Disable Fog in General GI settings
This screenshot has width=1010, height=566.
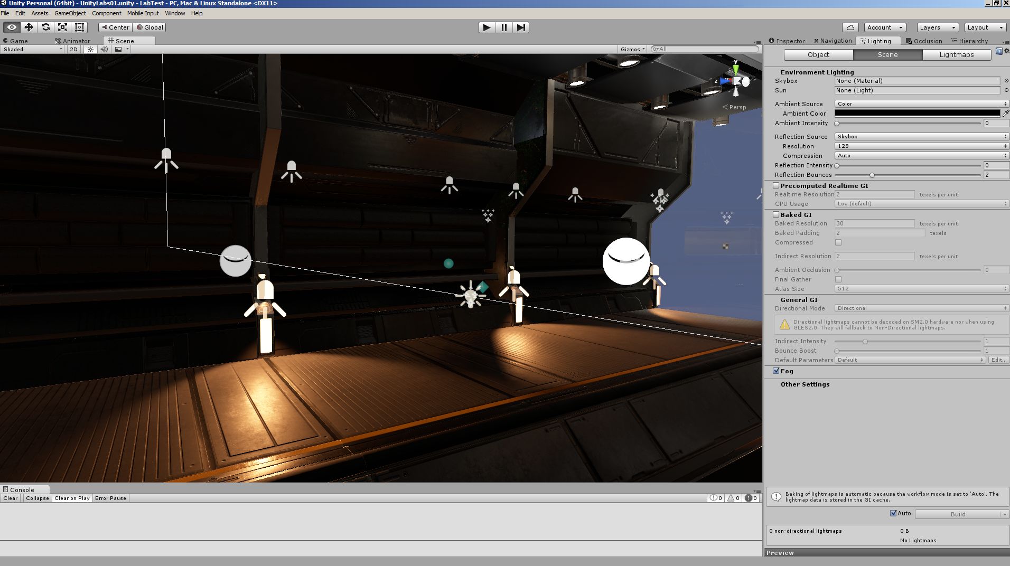[776, 371]
